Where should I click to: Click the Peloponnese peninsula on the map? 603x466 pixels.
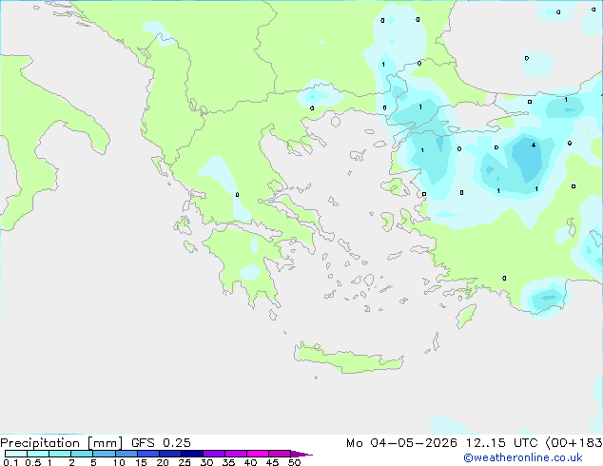[x=248, y=265]
